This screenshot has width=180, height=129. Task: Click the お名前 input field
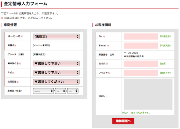click(x=141, y=64)
